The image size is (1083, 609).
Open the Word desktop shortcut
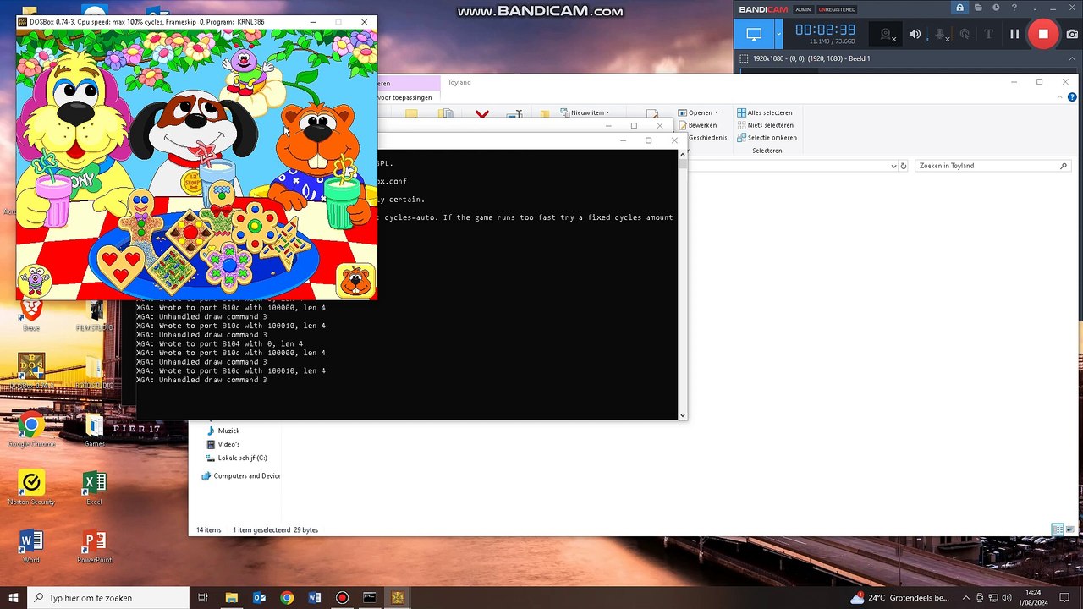(x=31, y=546)
